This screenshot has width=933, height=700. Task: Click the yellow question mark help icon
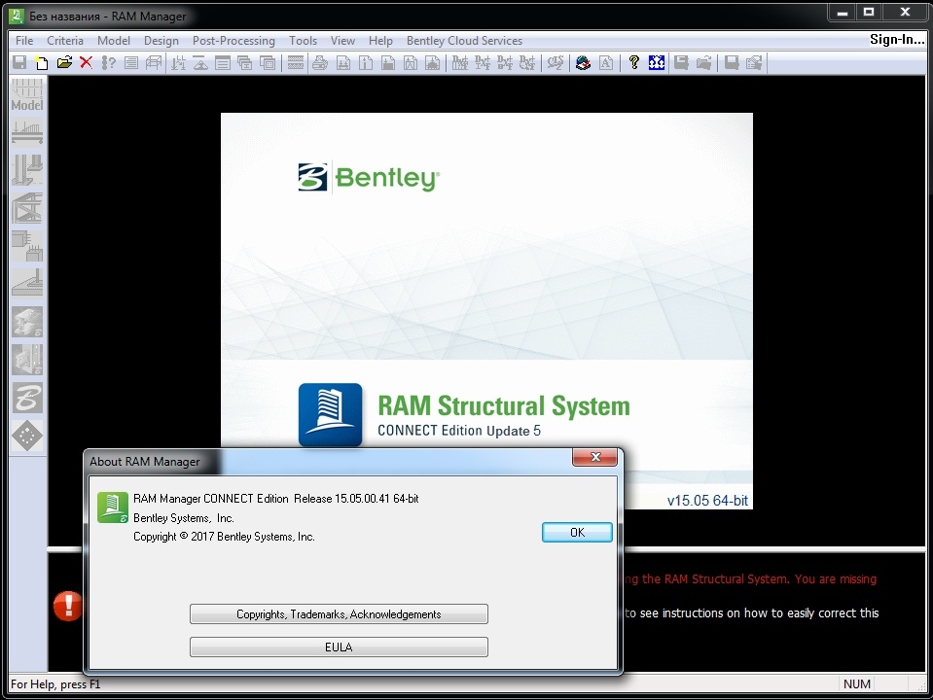point(633,62)
